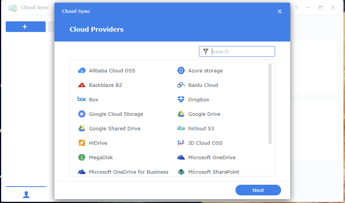Screen dimensions: 345x203
Task: Pick Microsoft SharePoint from providers
Action: click(213, 172)
